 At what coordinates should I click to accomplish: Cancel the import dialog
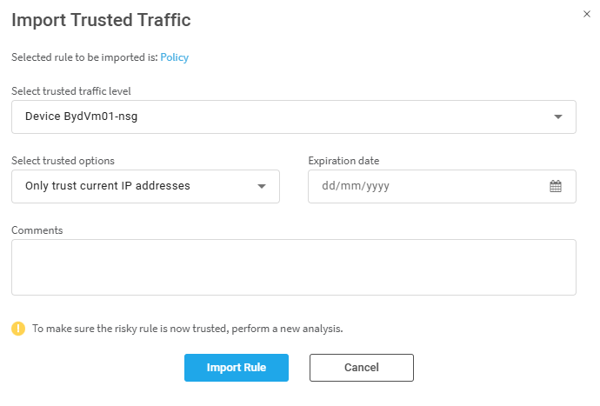pyautogui.click(x=361, y=368)
